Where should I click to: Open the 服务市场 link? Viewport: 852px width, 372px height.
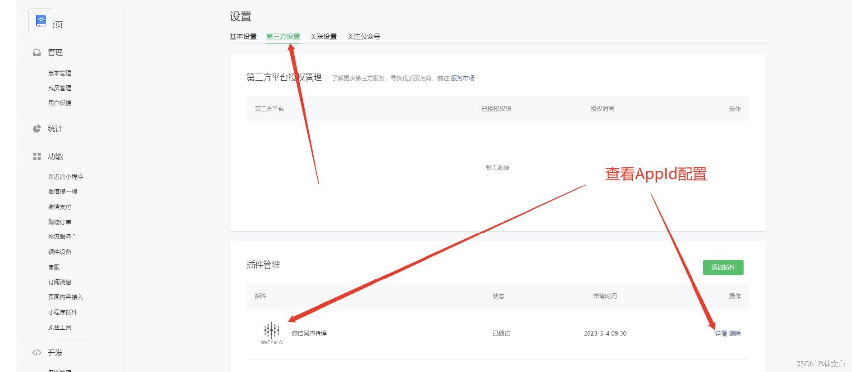coord(463,78)
